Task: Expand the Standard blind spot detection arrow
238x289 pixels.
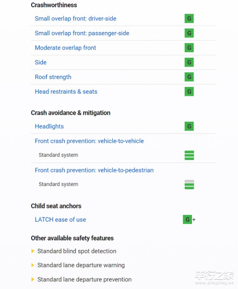Action: [x=33, y=251]
